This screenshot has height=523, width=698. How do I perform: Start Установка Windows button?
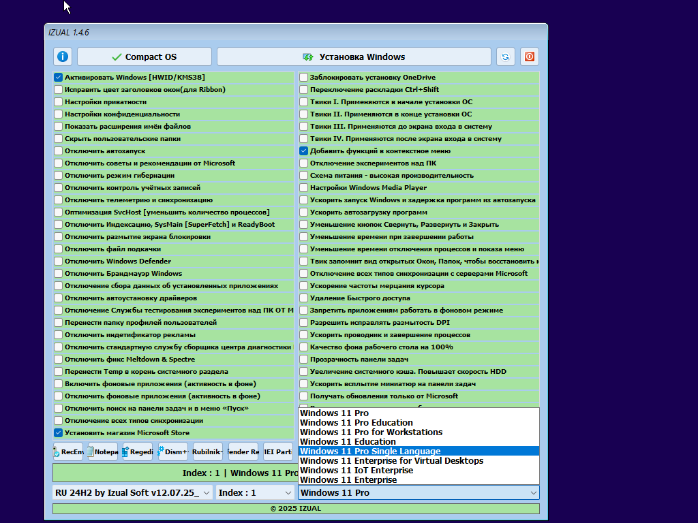(354, 57)
